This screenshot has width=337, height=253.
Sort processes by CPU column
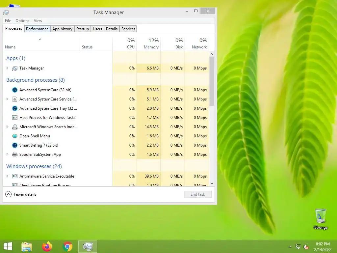125,44
